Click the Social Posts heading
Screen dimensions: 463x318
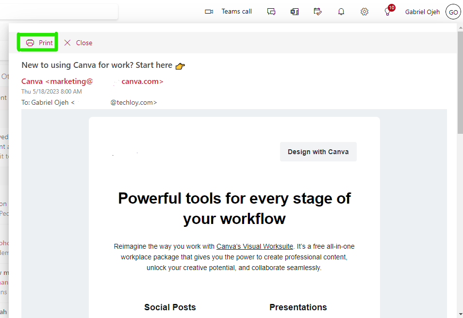pyautogui.click(x=170, y=307)
